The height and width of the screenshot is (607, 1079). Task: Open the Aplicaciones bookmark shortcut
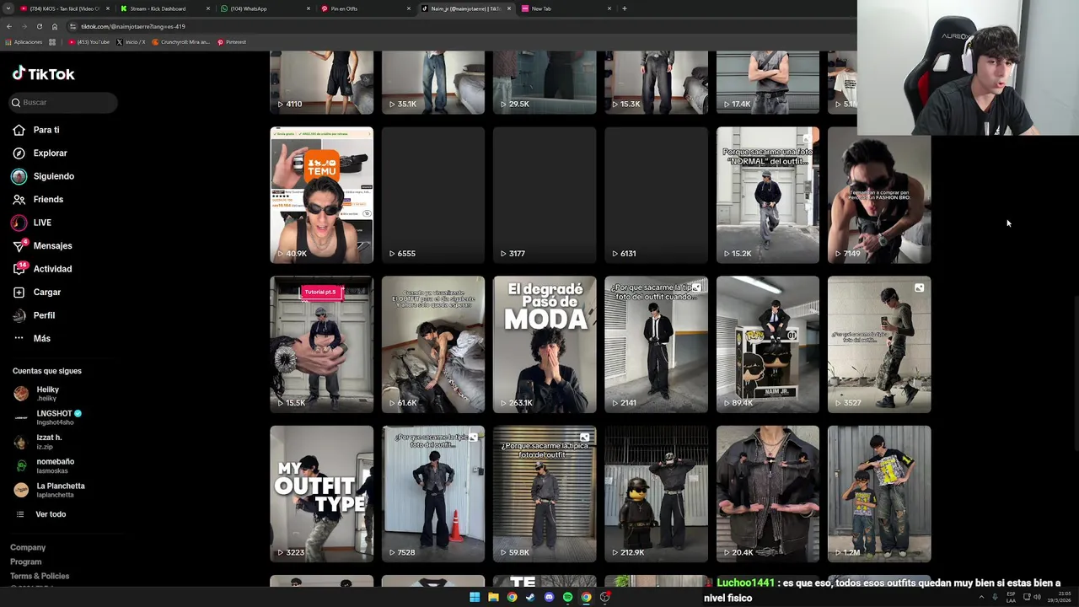click(x=24, y=42)
